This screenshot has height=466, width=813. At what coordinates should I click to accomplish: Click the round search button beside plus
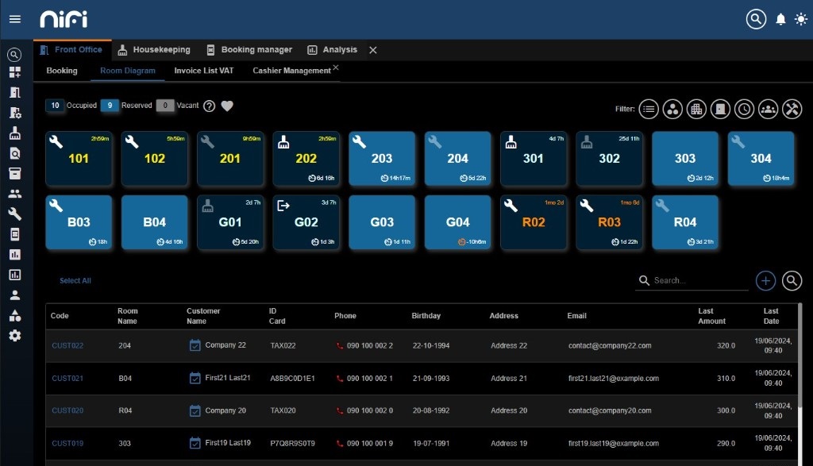pyautogui.click(x=792, y=280)
